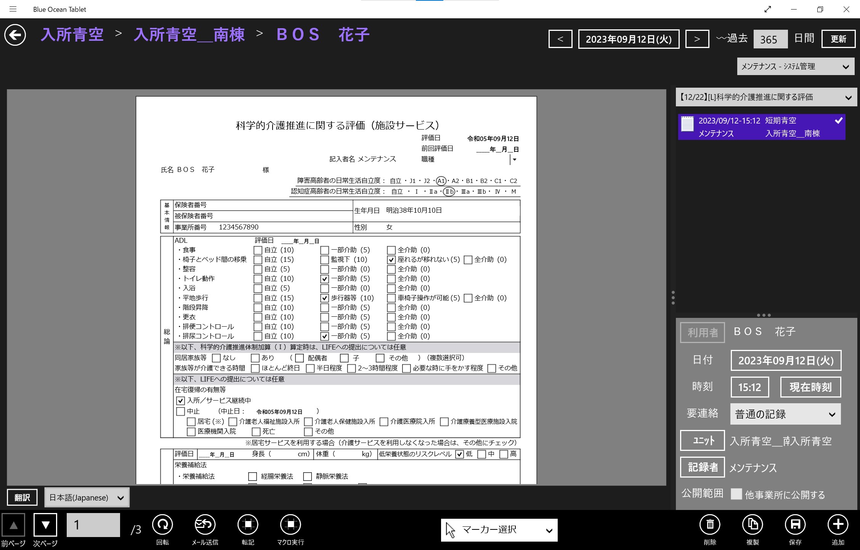Check the 中止 checkbox

[181, 412]
